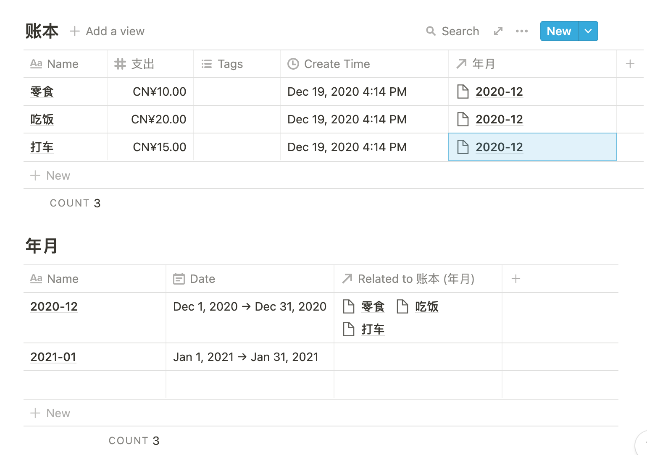Add new row to 年月 table
This screenshot has width=647, height=455.
click(50, 413)
